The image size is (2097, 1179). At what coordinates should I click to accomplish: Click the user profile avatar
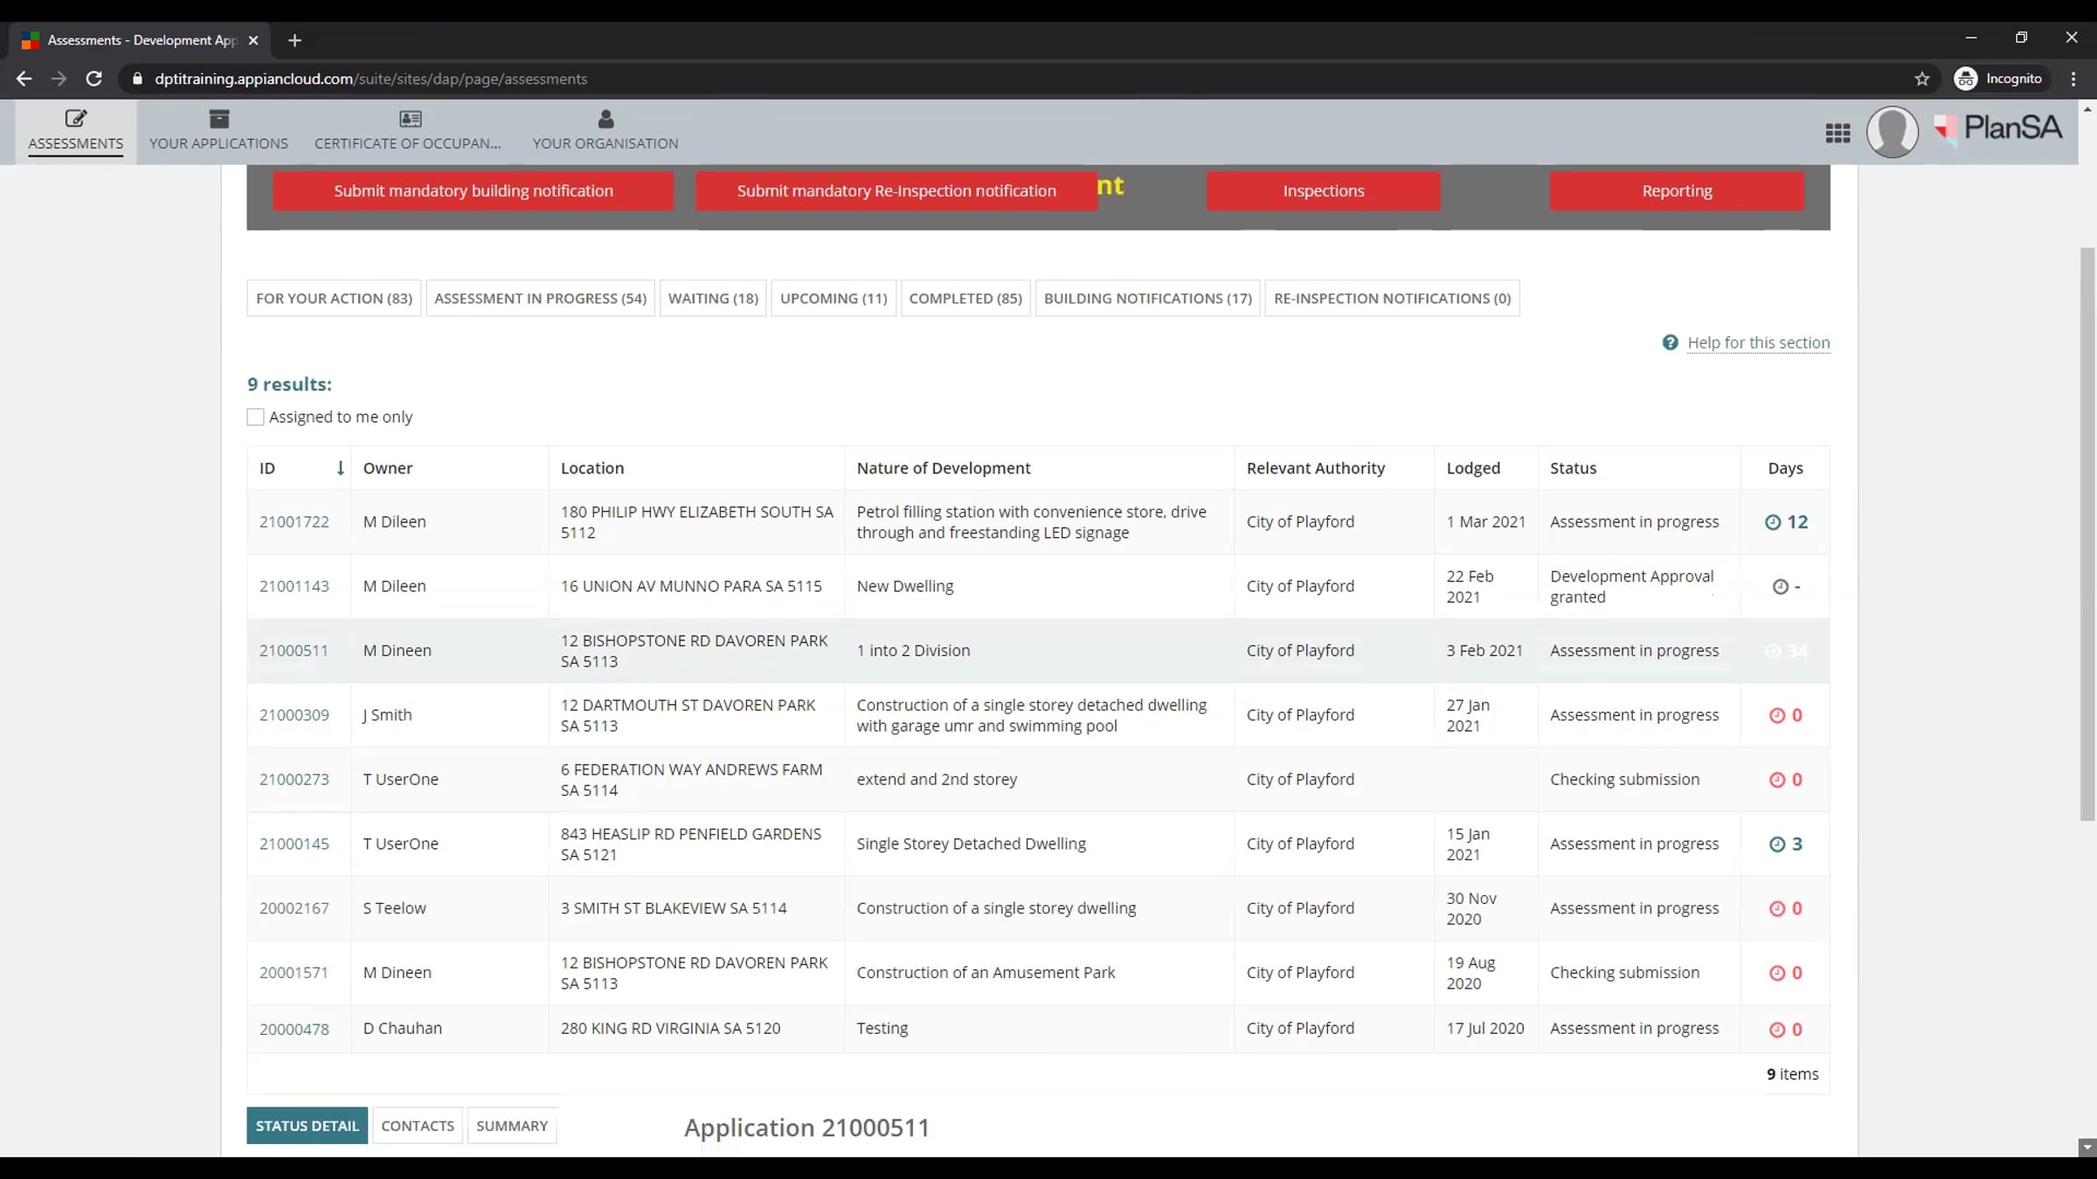(1892, 132)
